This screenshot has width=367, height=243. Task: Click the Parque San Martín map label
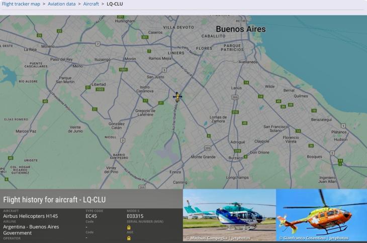[65, 80]
